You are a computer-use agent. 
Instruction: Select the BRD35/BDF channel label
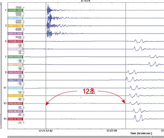click(15, 103)
